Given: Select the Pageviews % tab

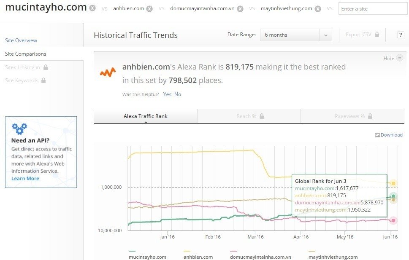Looking at the screenshot, I should pos(352,116).
